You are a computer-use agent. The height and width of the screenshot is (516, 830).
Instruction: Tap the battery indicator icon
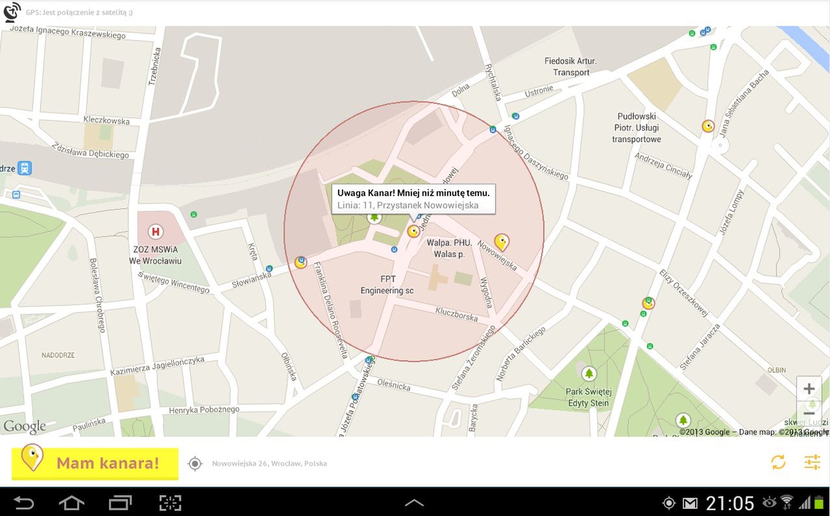pos(819,502)
